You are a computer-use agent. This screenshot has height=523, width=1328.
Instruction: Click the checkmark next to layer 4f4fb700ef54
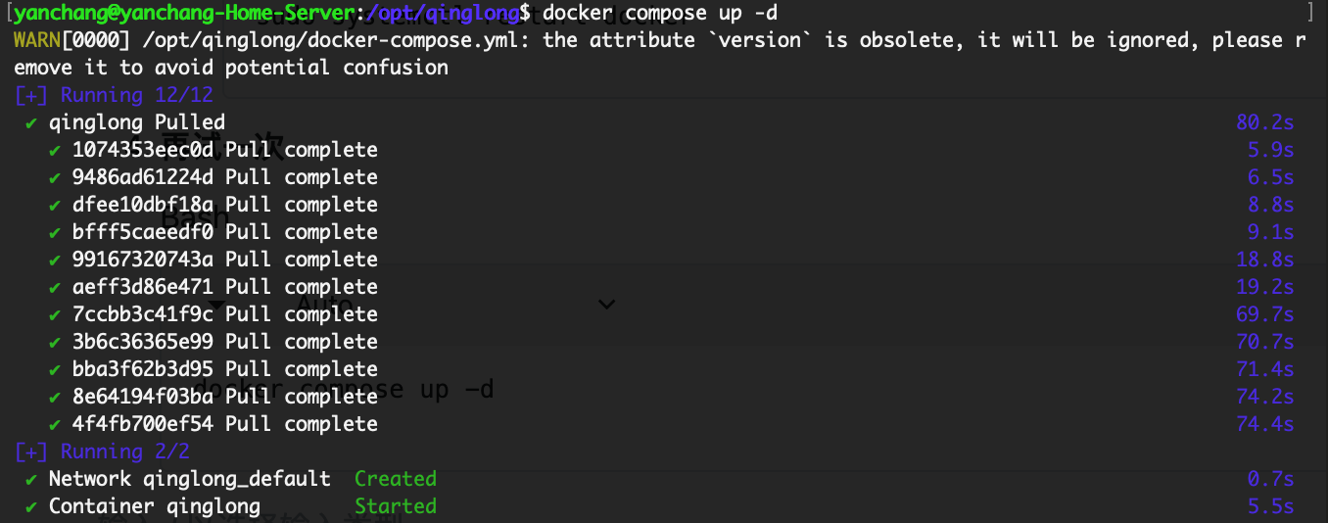point(55,424)
